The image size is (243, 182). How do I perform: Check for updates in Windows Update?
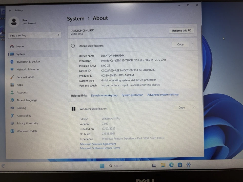pyautogui.click(x=27, y=131)
